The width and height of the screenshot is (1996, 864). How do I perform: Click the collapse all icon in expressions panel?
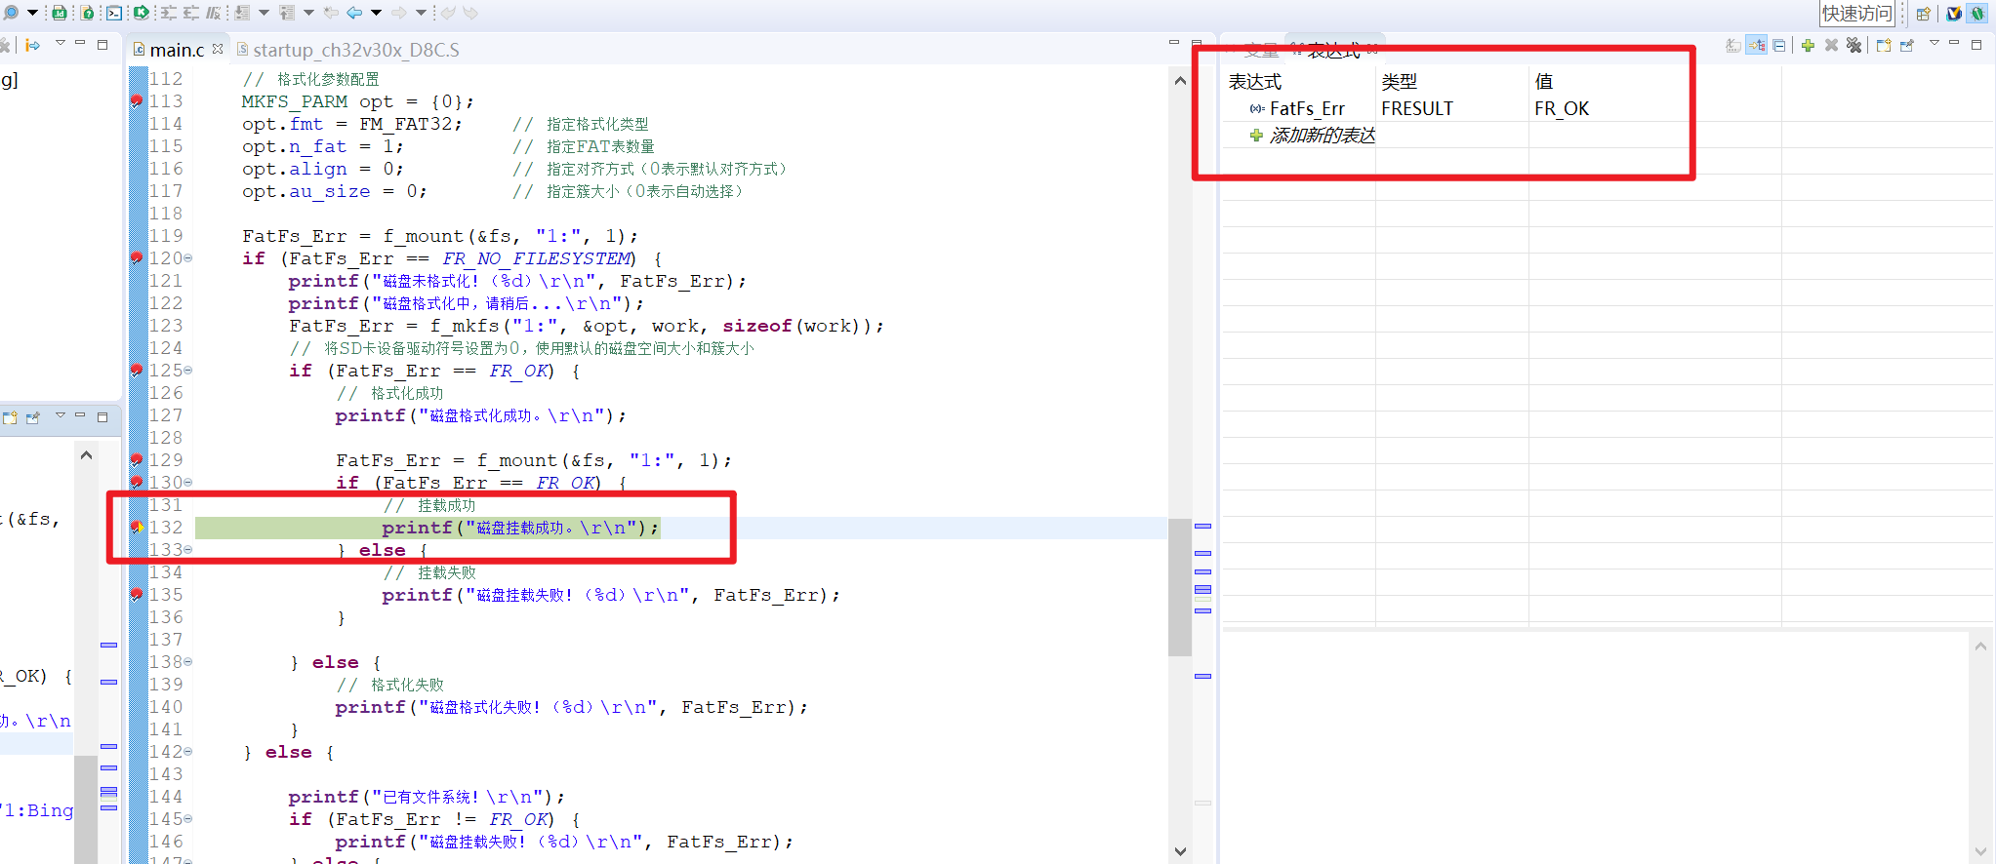tap(1779, 45)
